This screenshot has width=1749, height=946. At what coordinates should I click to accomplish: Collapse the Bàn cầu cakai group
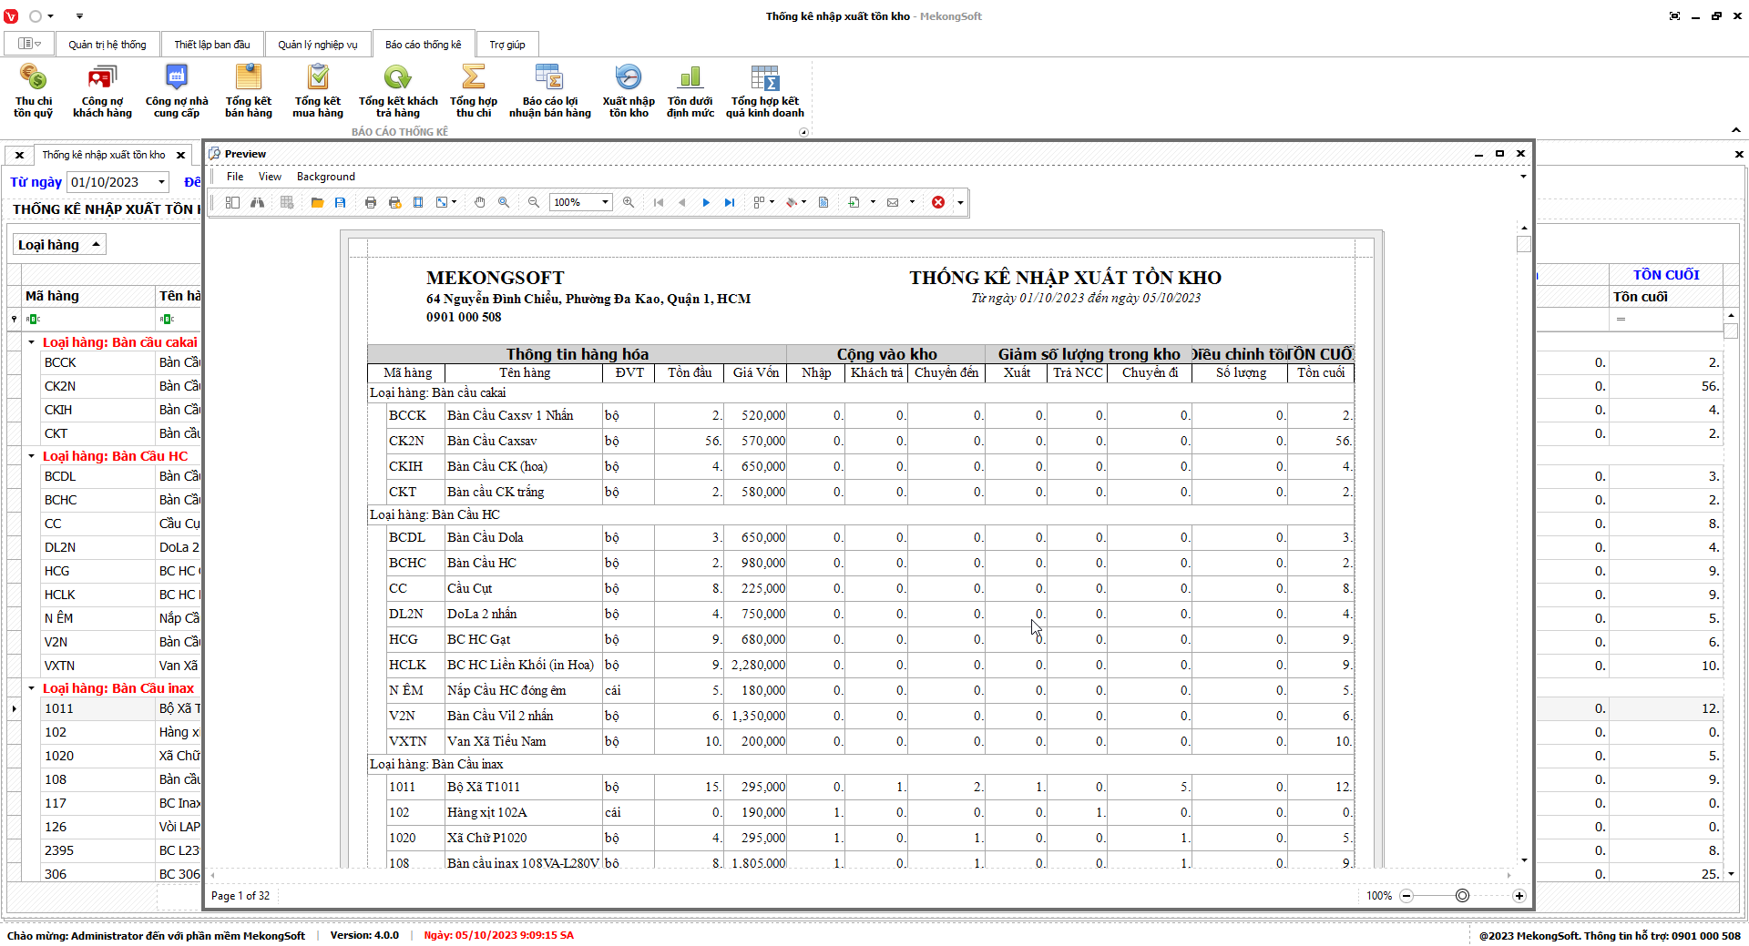click(x=31, y=342)
